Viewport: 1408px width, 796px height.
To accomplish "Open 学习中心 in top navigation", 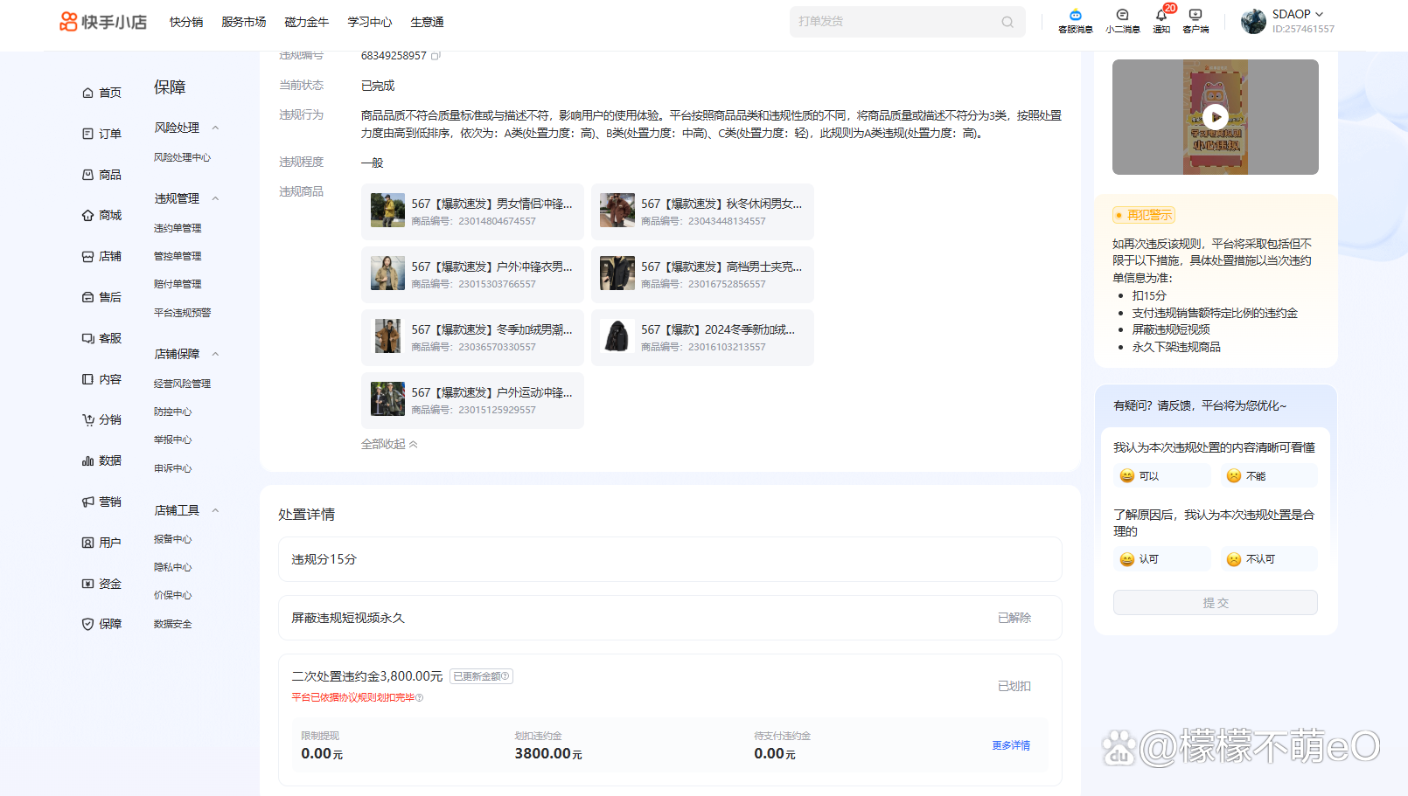I will (369, 22).
